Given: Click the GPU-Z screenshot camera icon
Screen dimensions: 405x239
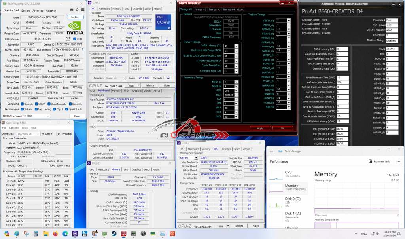Looking at the screenshot, I should [x=72, y=9].
